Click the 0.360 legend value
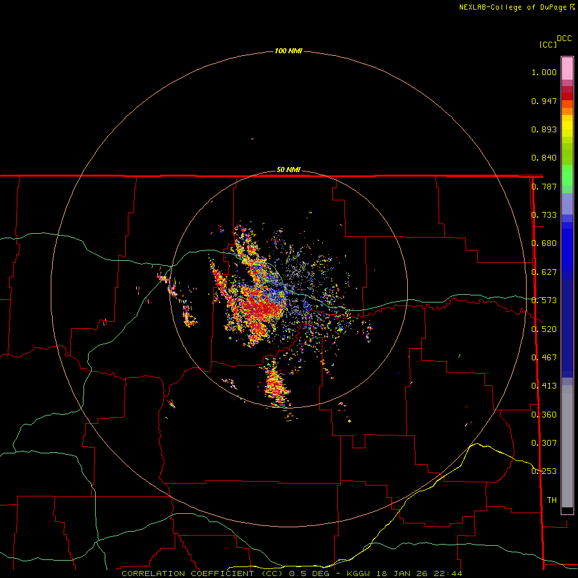Viewport: 578px width, 578px height. (544, 415)
